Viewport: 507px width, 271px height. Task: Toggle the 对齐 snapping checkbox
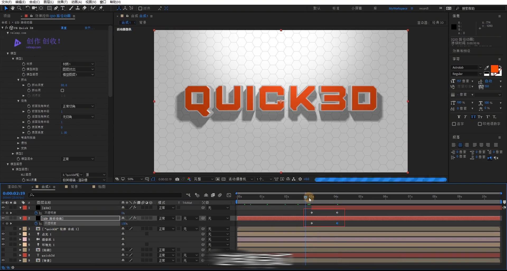click(x=140, y=8)
